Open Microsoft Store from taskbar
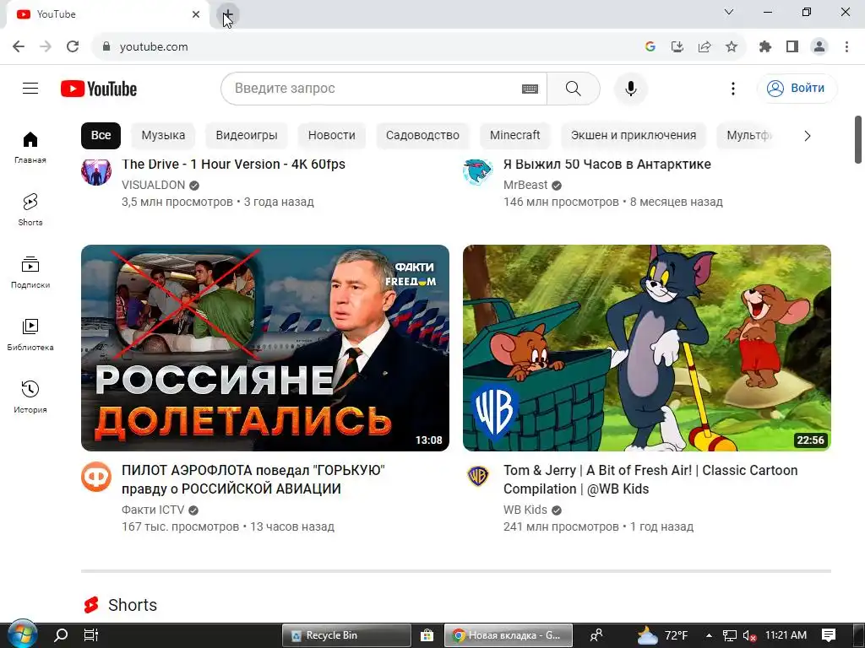The width and height of the screenshot is (865, 648). pos(427,635)
